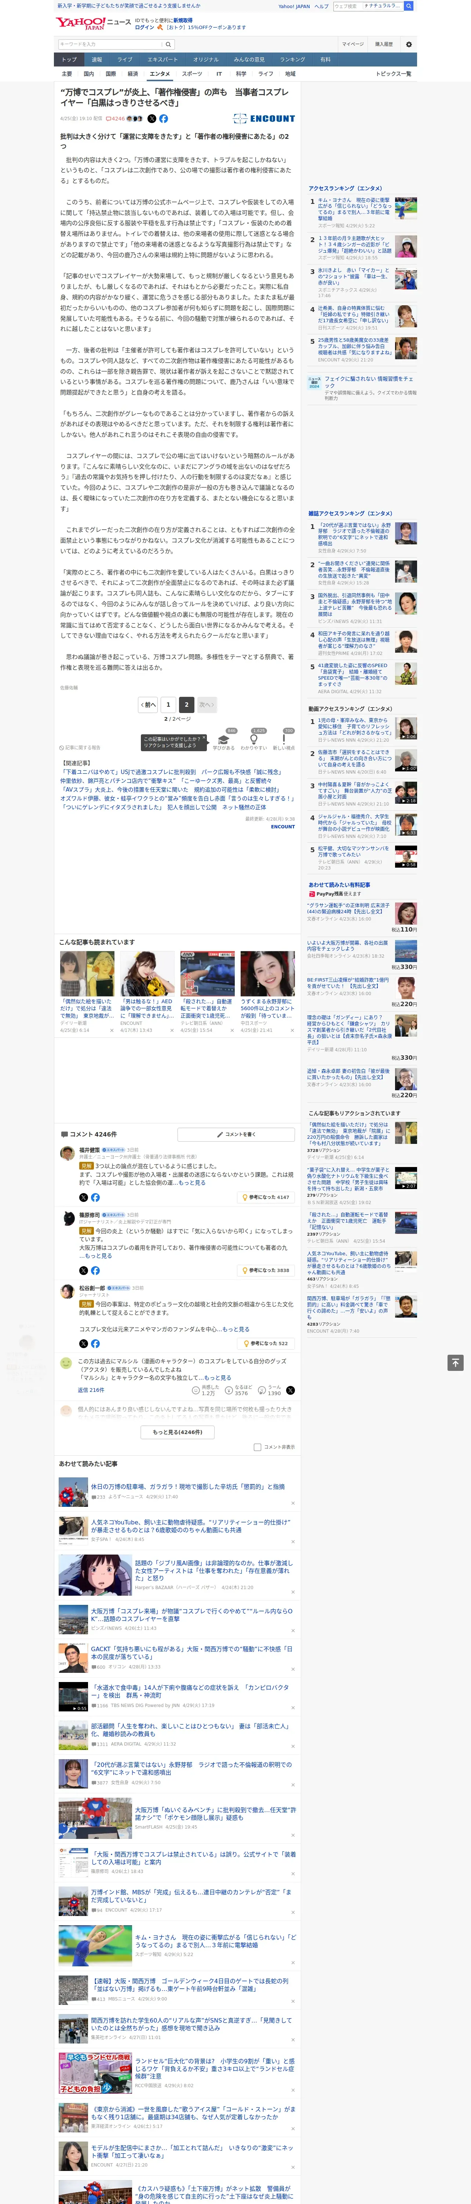Share 福井健策's comment on X
Viewport: 471px width, 2204px height.
click(x=84, y=1197)
